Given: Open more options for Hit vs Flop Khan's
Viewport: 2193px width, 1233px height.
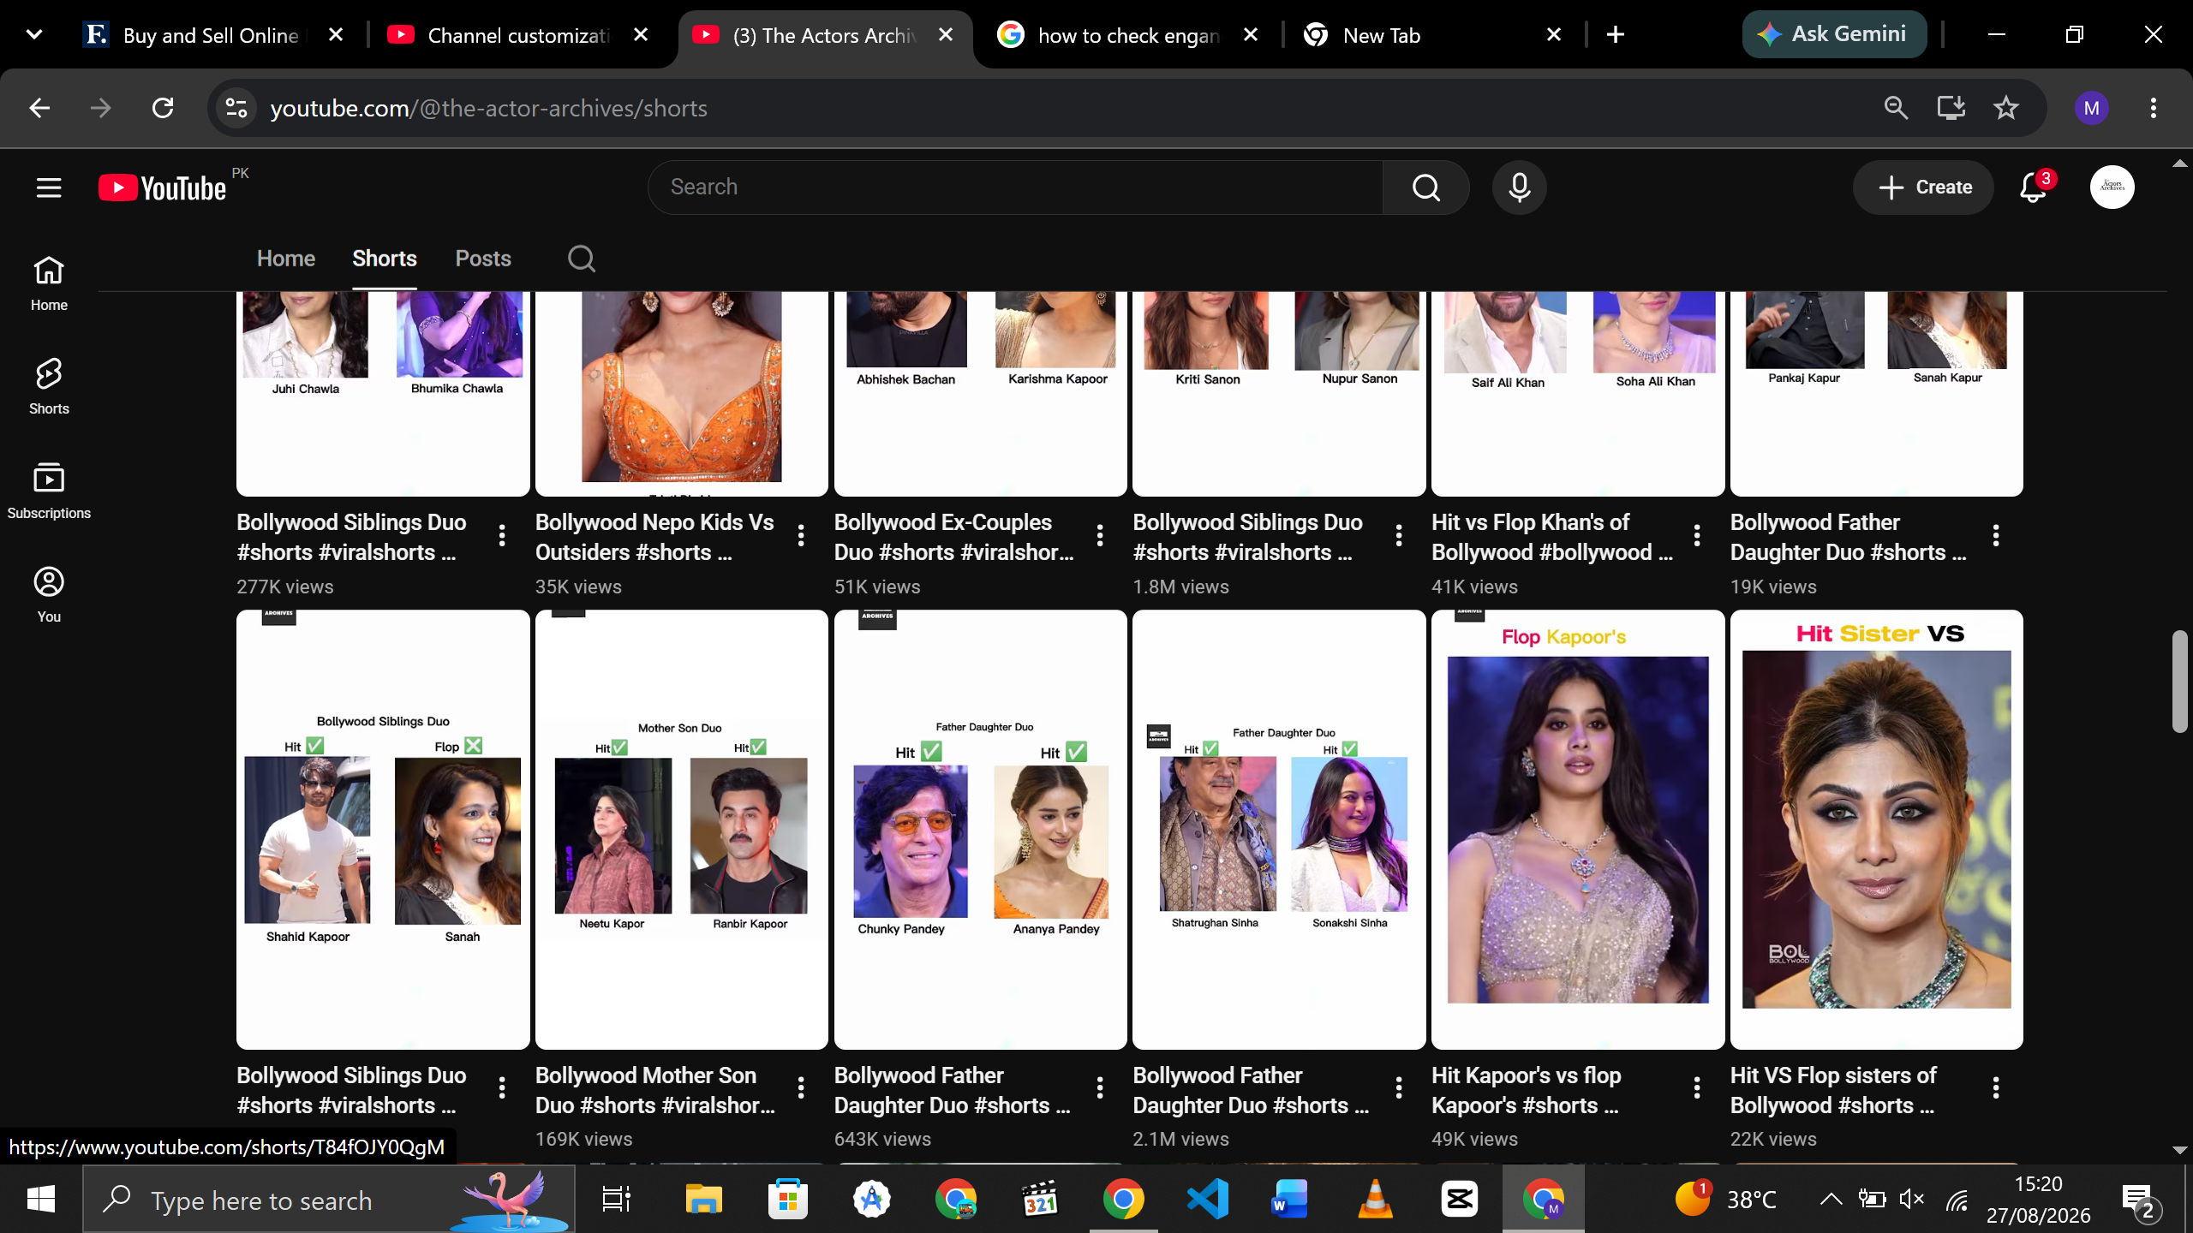Looking at the screenshot, I should coord(1697,536).
